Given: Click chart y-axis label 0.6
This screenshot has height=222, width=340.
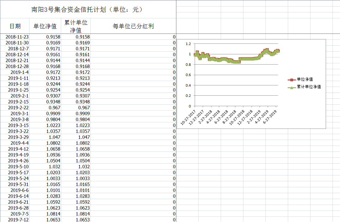Looking at the screenshot, I should pos(188,75).
